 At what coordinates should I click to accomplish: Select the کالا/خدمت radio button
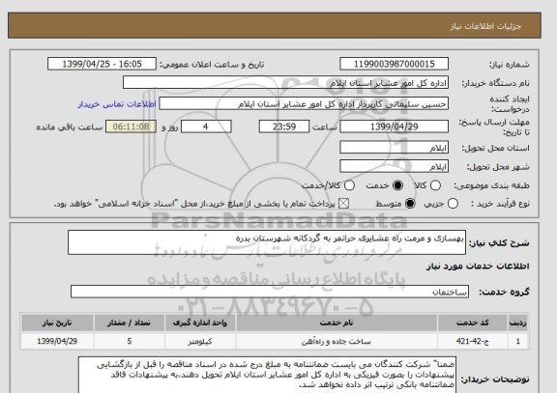349,185
